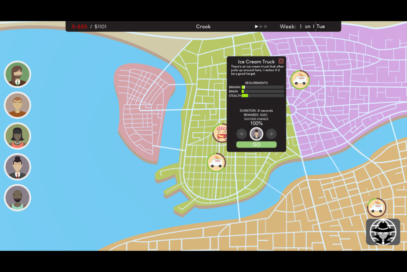Choose the woman with pearl necklace portrait
The image size is (407, 272).
17,136
